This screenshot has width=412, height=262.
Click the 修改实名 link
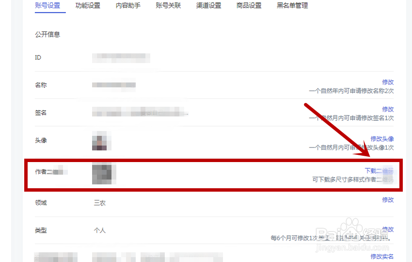pos(382,256)
